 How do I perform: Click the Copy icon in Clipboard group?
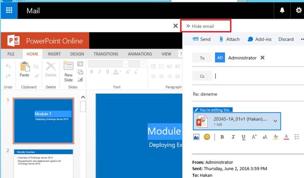(36, 66)
